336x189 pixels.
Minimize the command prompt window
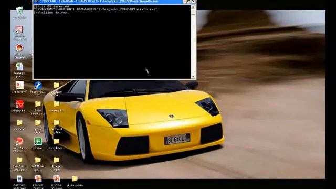185,2
